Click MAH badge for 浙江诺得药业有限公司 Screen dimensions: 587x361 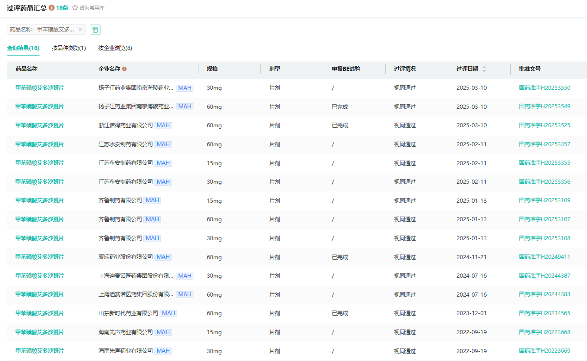[x=163, y=125]
